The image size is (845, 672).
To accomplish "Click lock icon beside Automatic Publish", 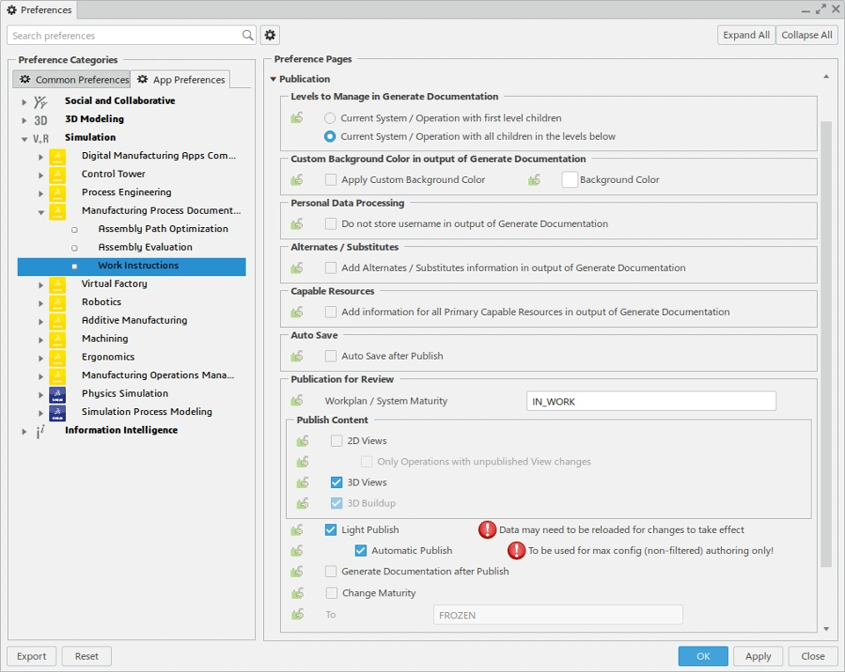I will coord(297,551).
